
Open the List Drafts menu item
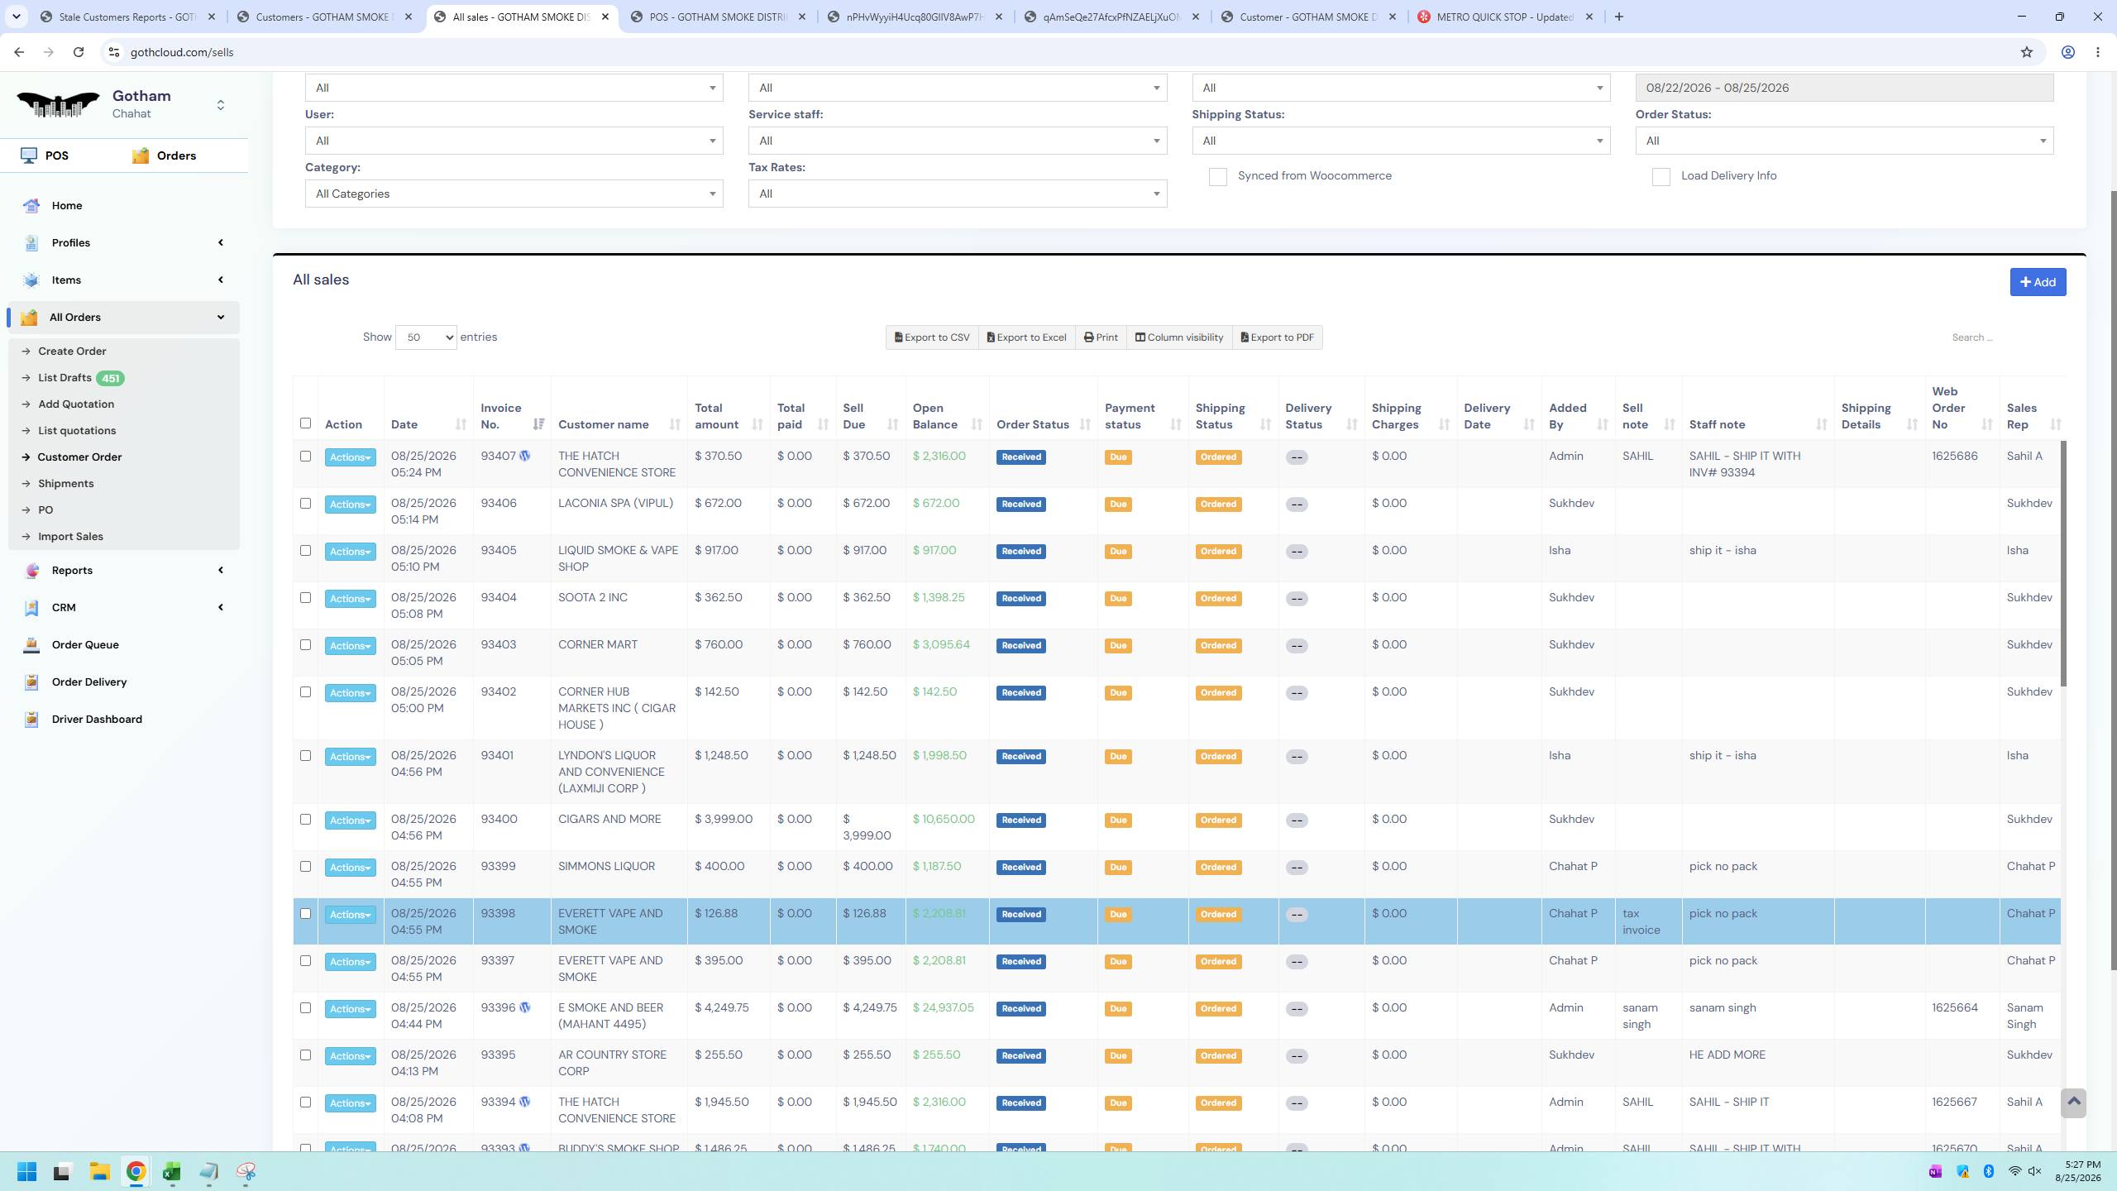tap(65, 378)
